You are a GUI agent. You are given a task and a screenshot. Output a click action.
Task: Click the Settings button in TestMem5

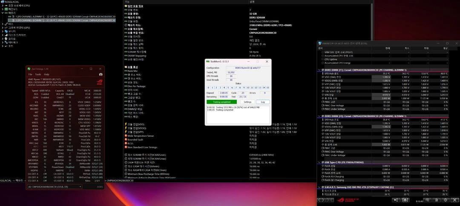pyautogui.click(x=247, y=102)
